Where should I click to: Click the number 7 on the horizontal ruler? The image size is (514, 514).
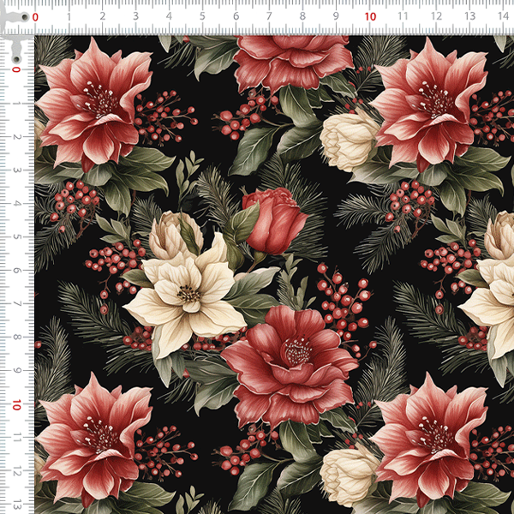point(269,16)
